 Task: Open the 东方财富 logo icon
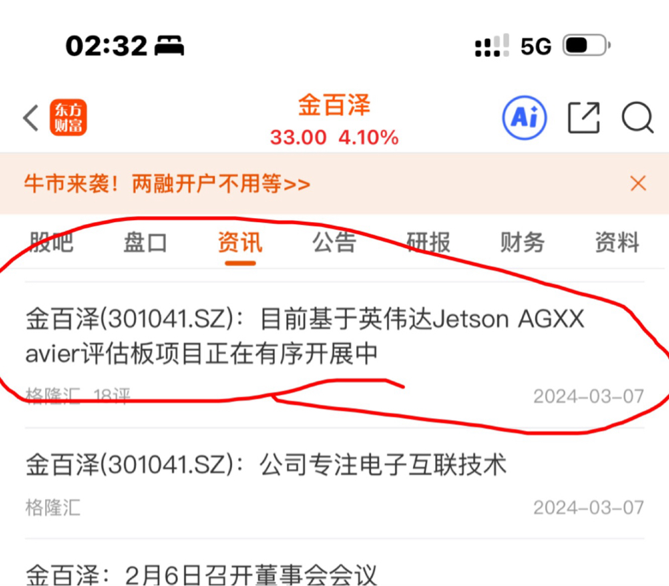point(68,118)
